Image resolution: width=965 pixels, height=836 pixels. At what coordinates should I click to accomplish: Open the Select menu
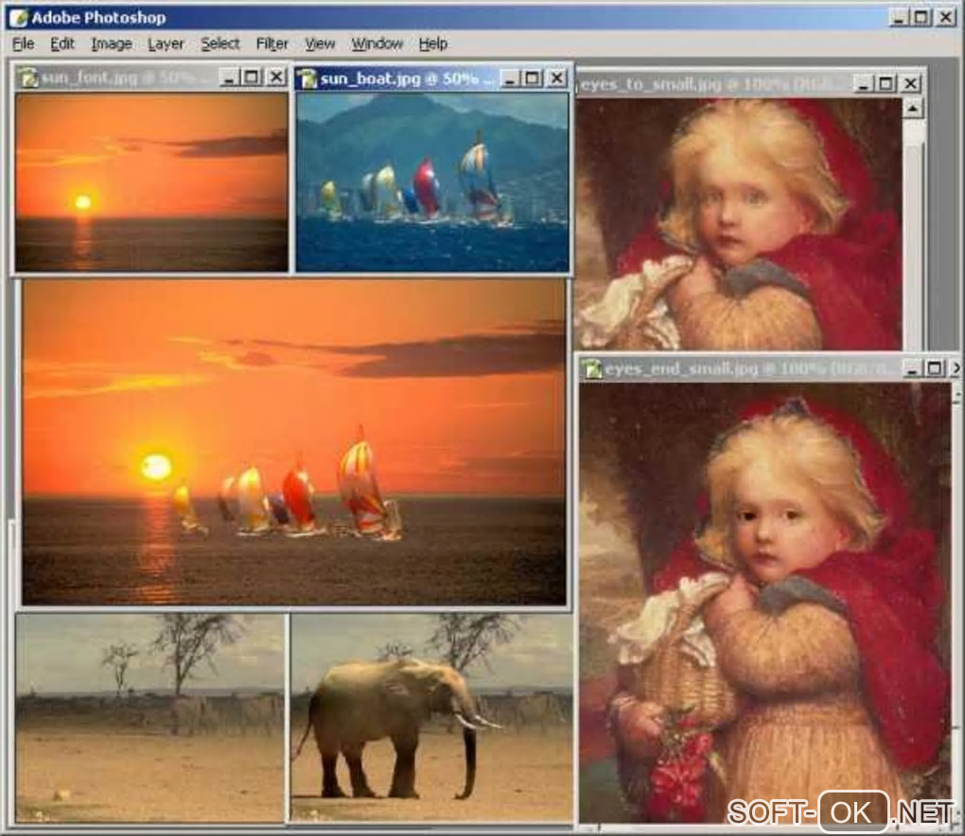click(x=220, y=44)
